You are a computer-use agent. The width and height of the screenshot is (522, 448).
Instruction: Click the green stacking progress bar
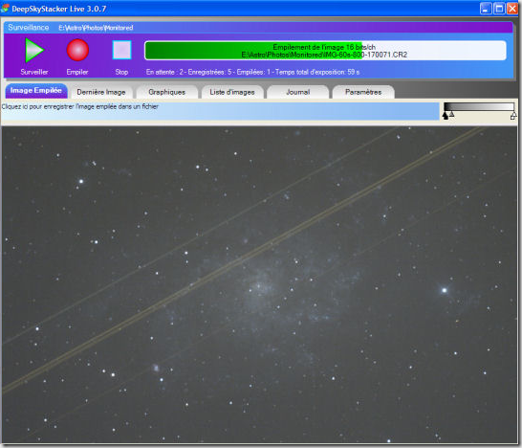(x=325, y=51)
